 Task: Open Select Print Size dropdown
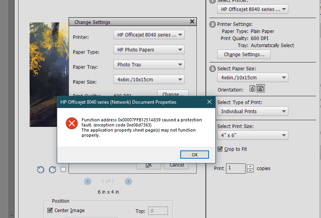(x=253, y=135)
